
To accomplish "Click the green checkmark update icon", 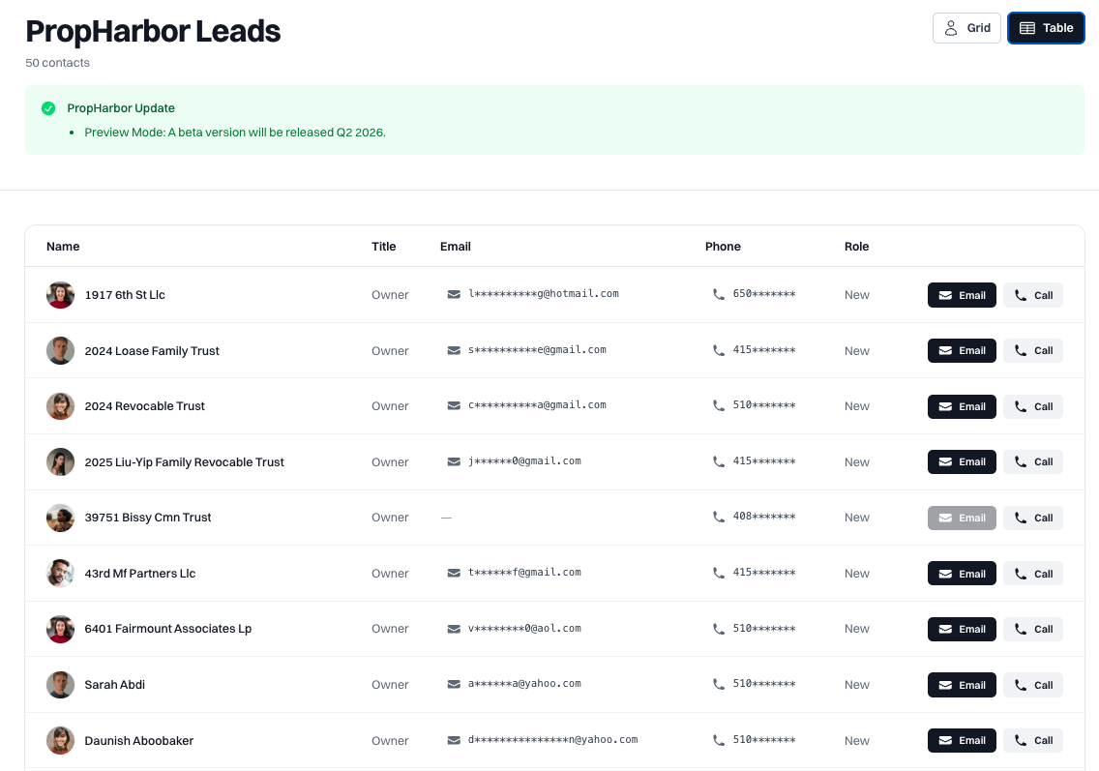I will coord(48,108).
